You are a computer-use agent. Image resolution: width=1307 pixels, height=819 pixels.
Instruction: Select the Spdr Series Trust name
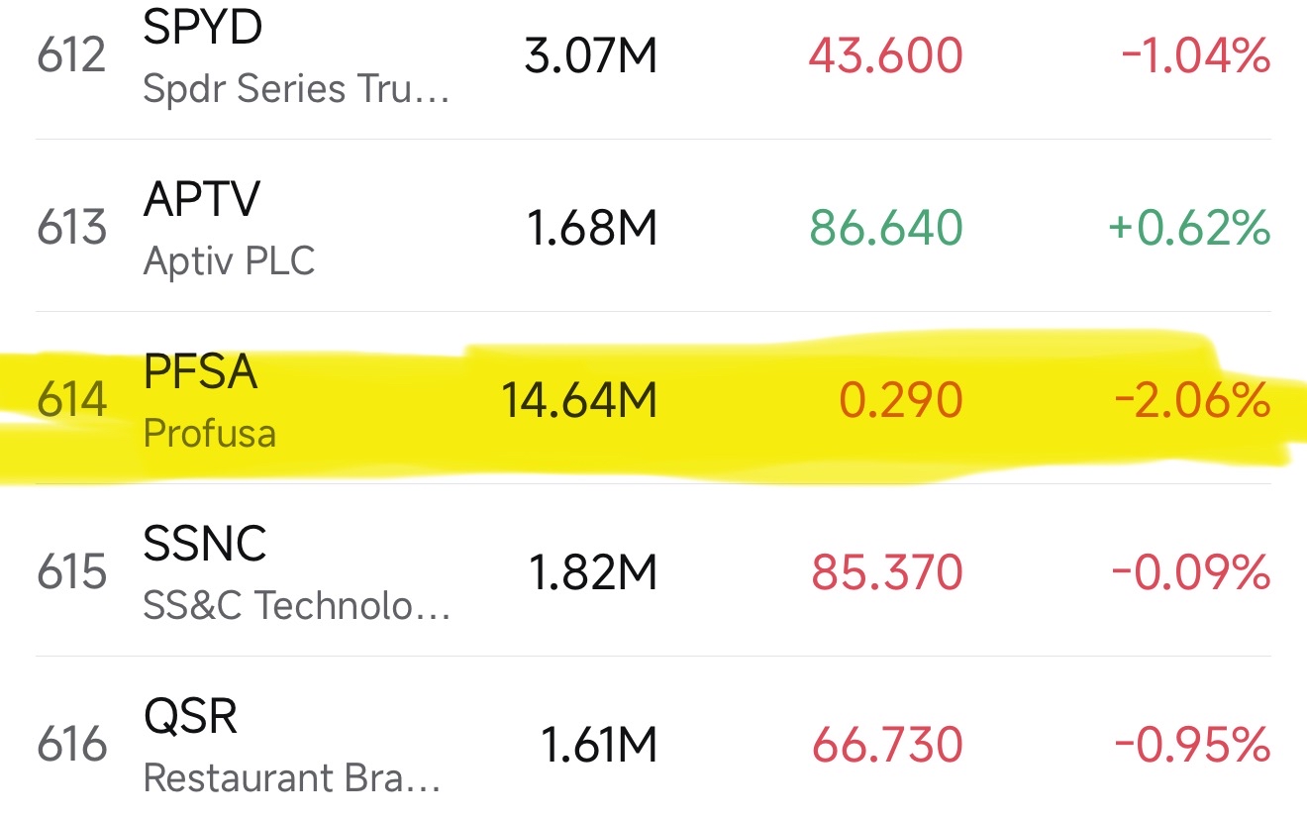tap(296, 89)
